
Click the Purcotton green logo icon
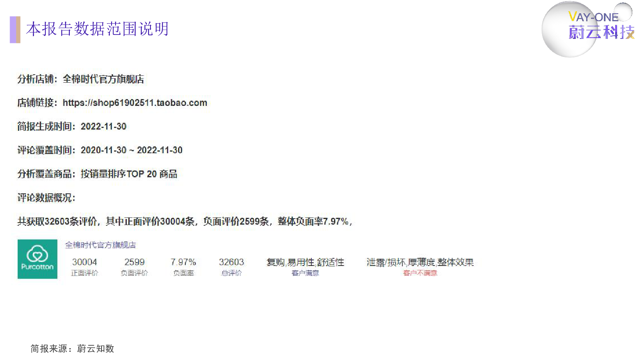37,259
